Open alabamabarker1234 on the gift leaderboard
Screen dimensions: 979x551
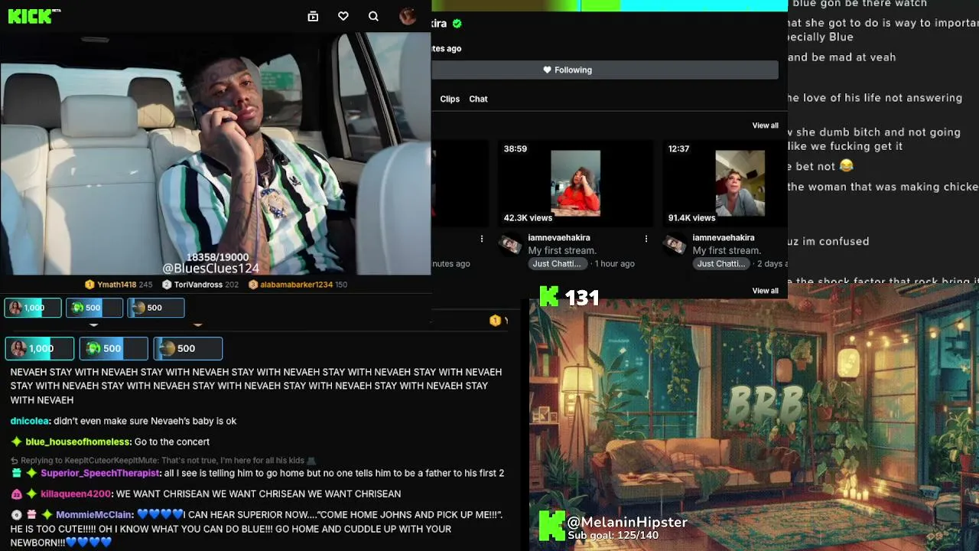(x=297, y=285)
